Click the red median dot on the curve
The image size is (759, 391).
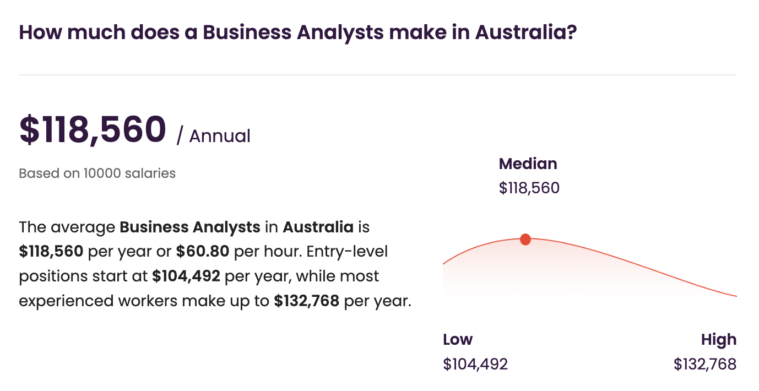point(525,239)
